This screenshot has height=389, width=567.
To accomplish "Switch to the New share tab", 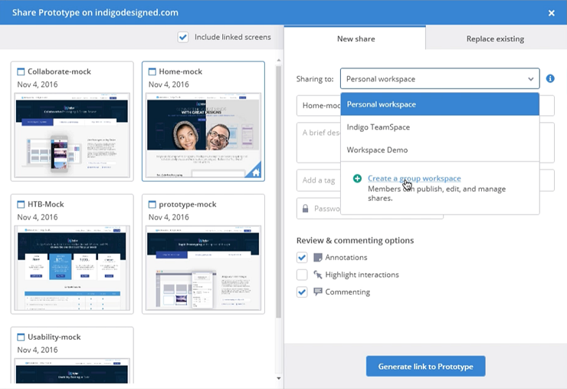I will pyautogui.click(x=355, y=38).
